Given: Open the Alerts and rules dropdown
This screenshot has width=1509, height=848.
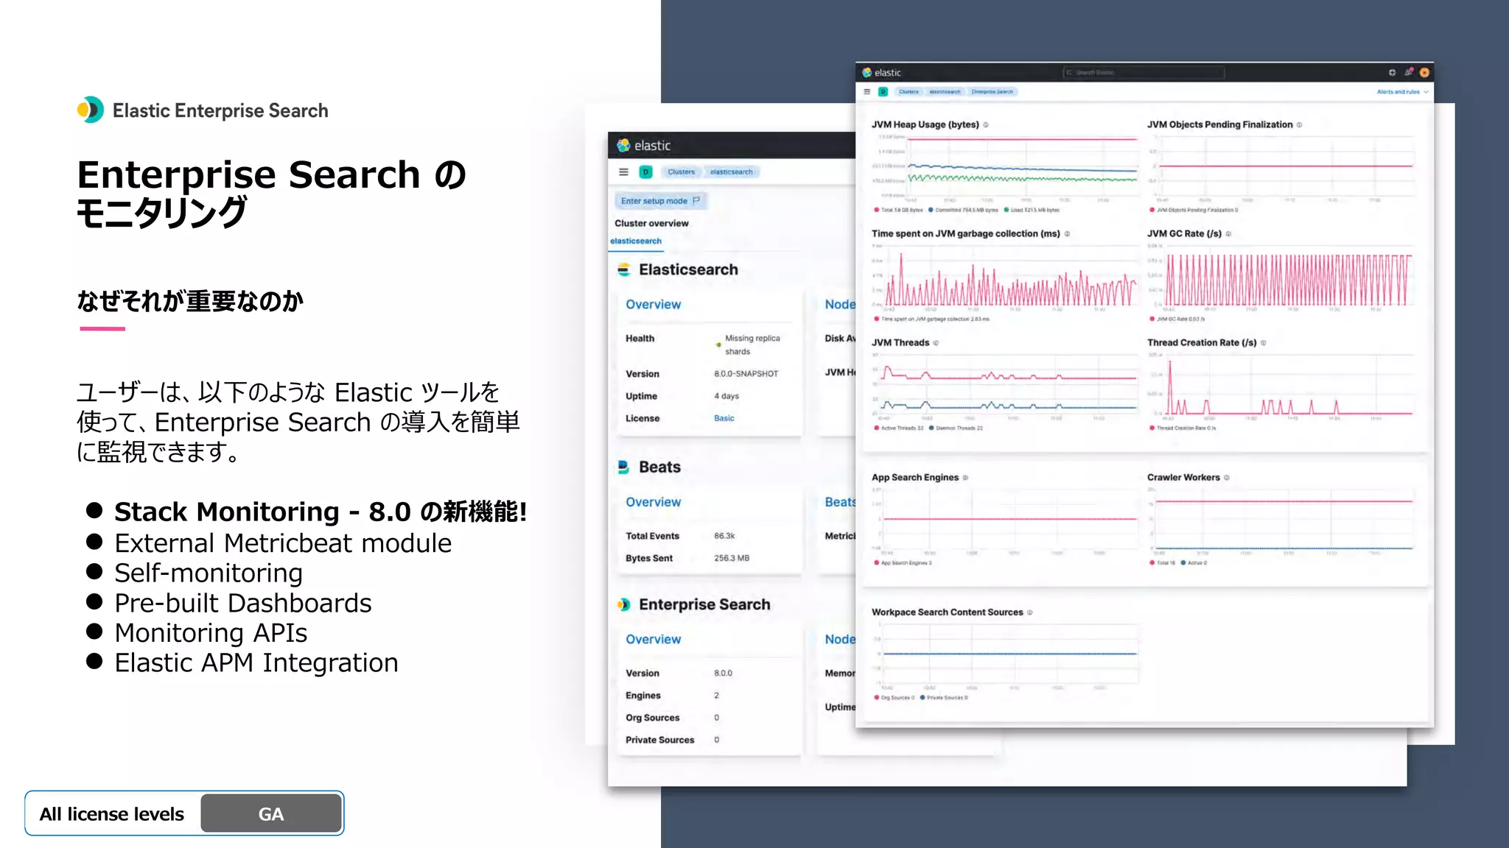Looking at the screenshot, I should 1402,92.
